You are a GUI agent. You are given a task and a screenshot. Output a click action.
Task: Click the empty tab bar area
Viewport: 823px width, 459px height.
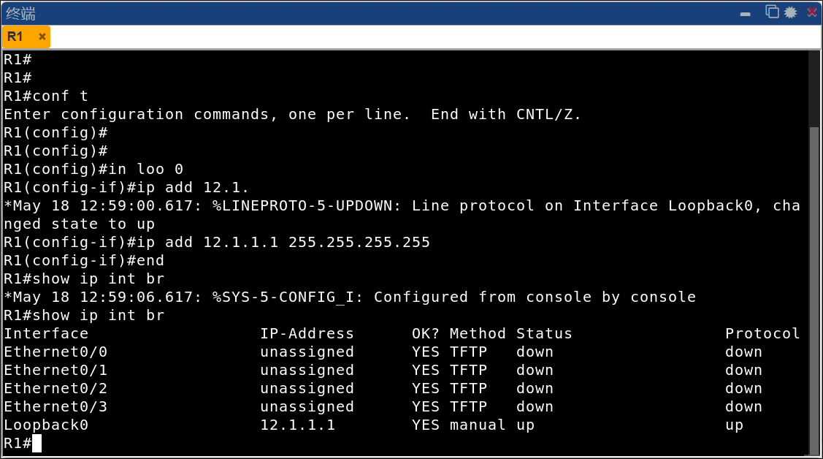tap(436, 37)
